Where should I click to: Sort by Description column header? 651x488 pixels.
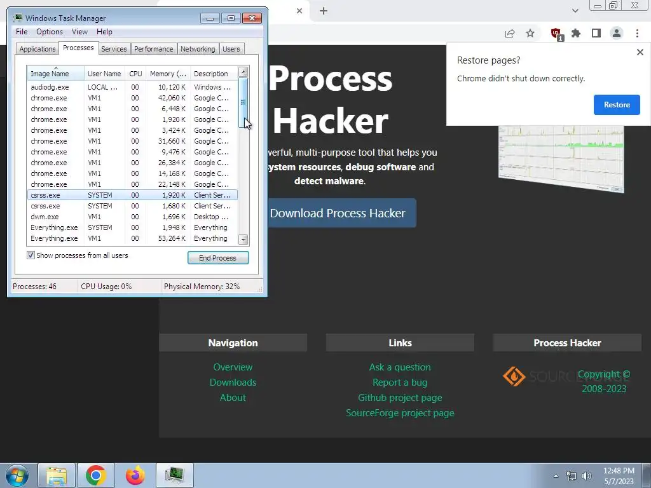(x=214, y=74)
